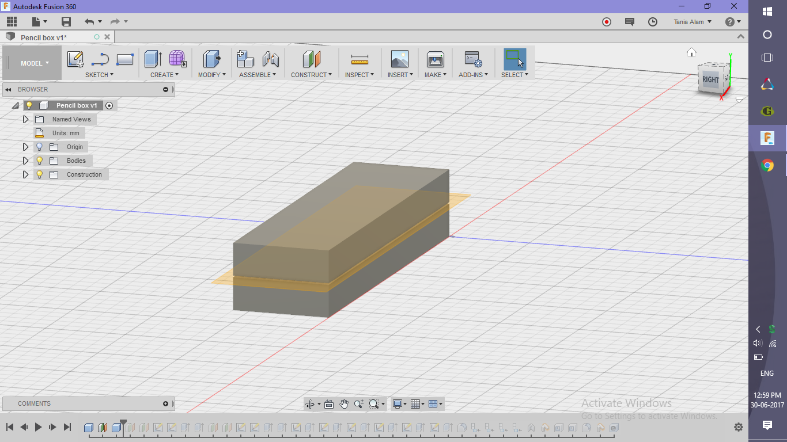Toggle Bodies folder visibility bulb
The image size is (787, 442).
pyautogui.click(x=40, y=161)
